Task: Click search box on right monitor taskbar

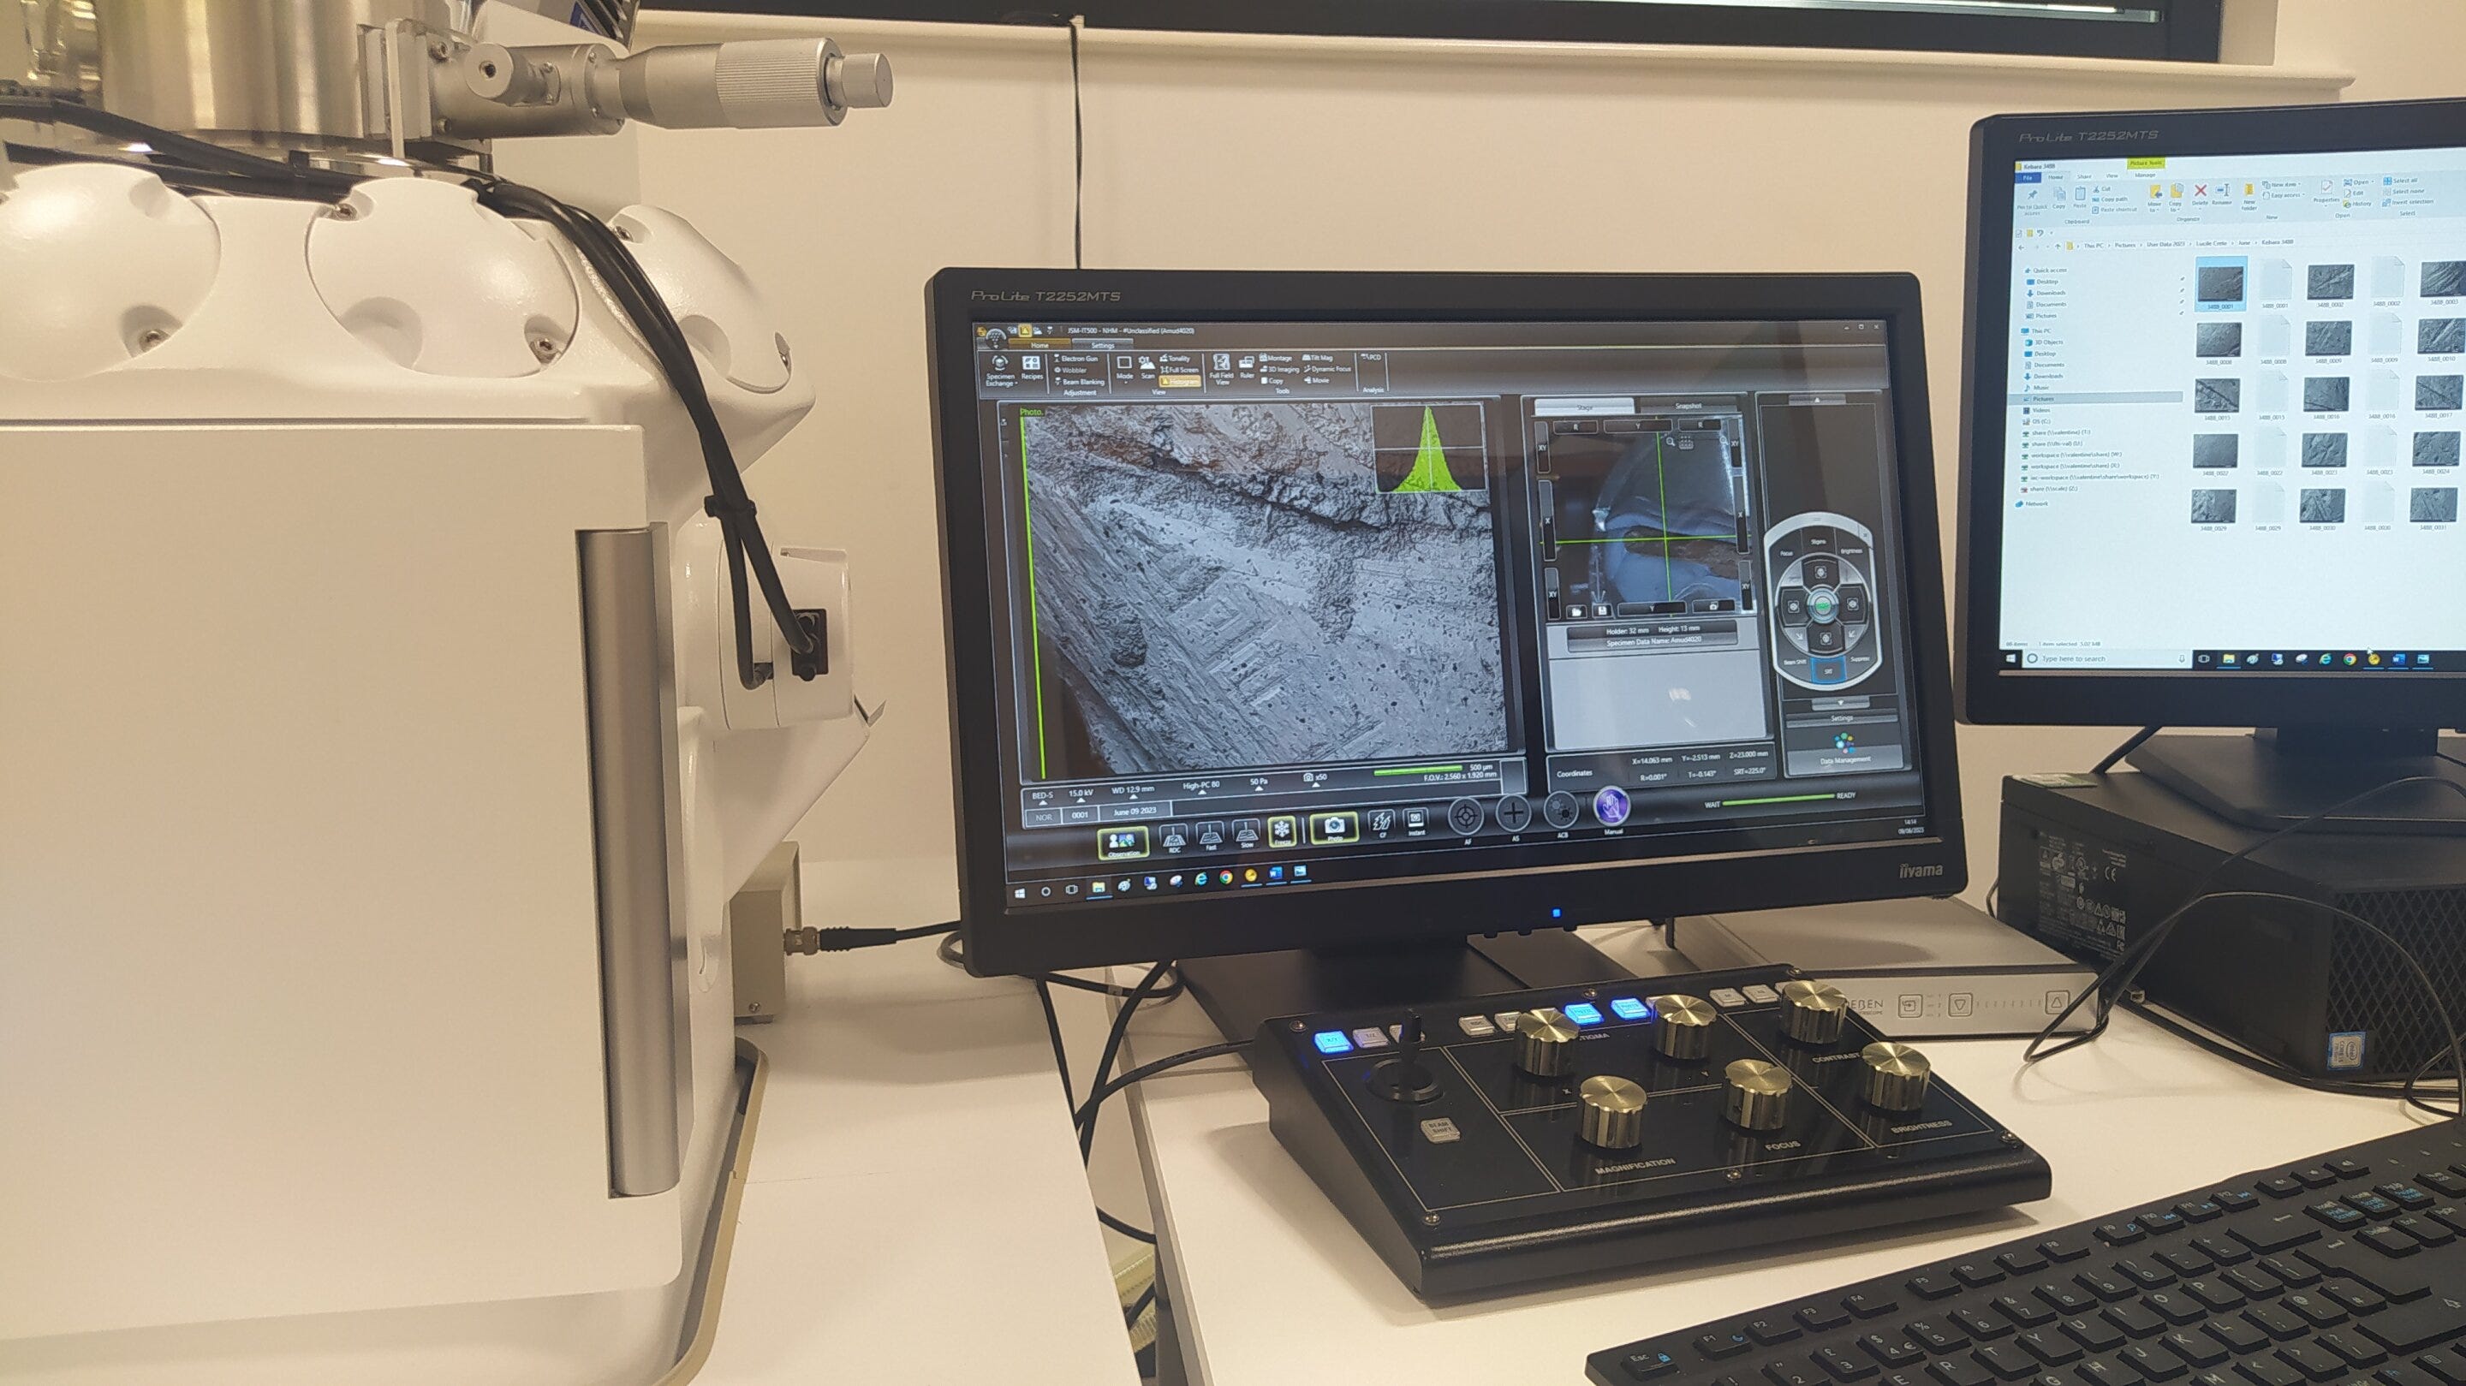Action: pyautogui.click(x=2108, y=659)
